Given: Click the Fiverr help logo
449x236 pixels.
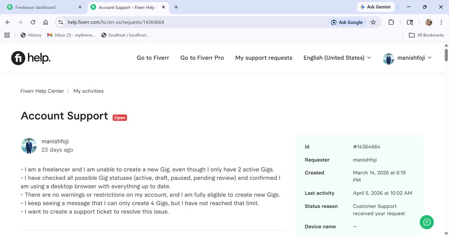Looking at the screenshot, I should [31, 58].
